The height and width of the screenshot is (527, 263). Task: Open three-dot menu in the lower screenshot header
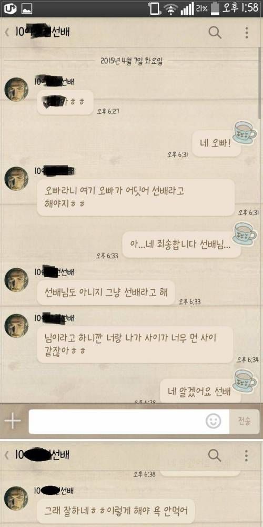pos(247,455)
